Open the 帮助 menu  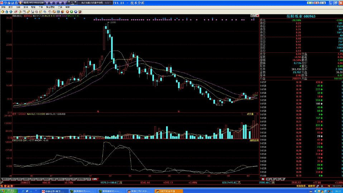click(x=68, y=7)
